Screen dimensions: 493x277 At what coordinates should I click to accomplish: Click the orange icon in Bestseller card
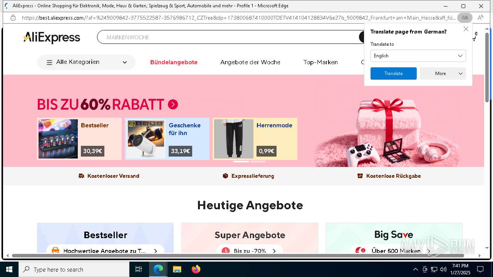coord(55,250)
